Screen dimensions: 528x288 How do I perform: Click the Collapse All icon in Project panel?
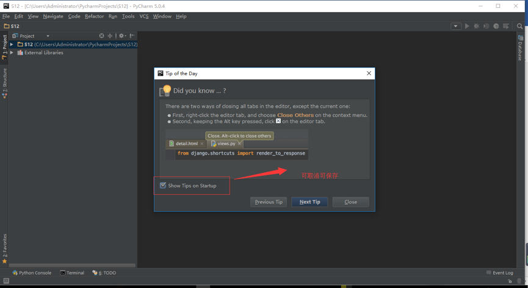[110, 36]
